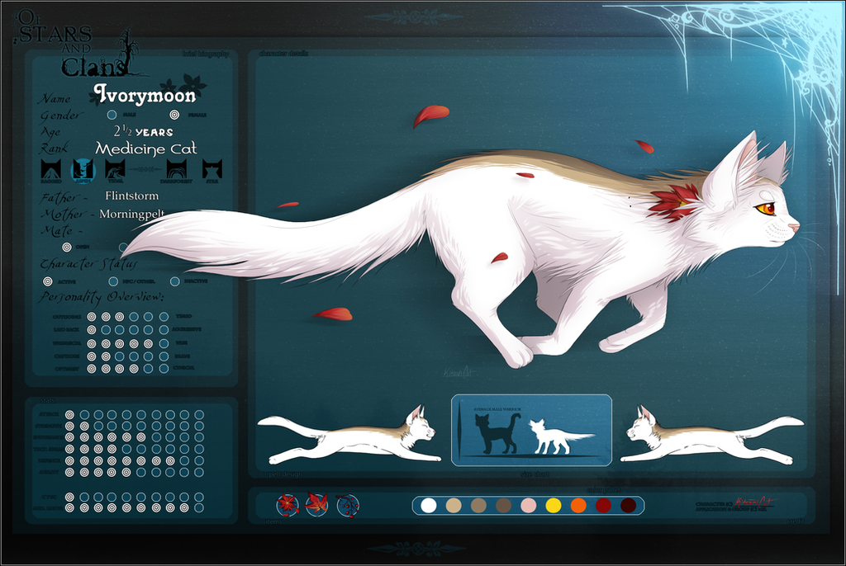Pick the medium taupe color swatch
This screenshot has height=566, width=846.
tap(478, 506)
